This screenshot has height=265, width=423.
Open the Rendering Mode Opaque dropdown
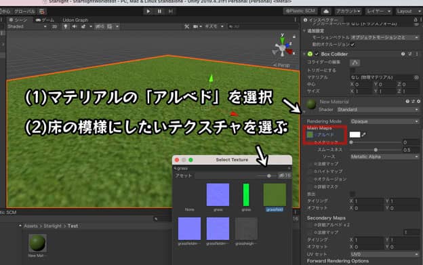click(x=384, y=121)
